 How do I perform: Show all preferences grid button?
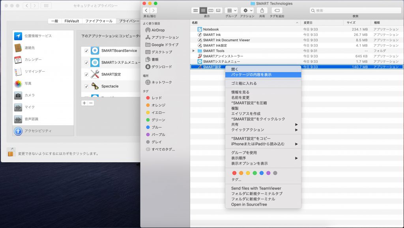46,6
